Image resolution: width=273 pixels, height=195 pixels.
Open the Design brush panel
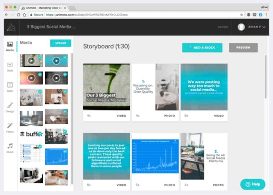[x=10, y=107]
